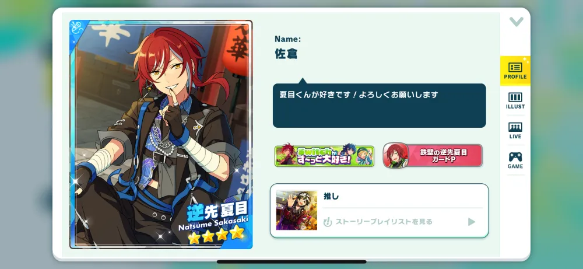Click the comment bubble 夏目くんが好きです

[x=380, y=106]
